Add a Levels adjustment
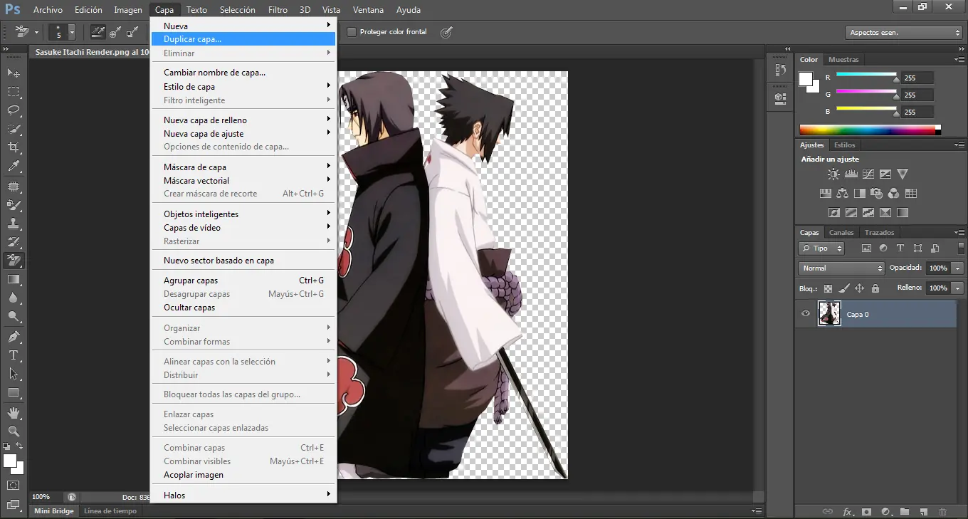The height and width of the screenshot is (519, 968). pos(851,174)
